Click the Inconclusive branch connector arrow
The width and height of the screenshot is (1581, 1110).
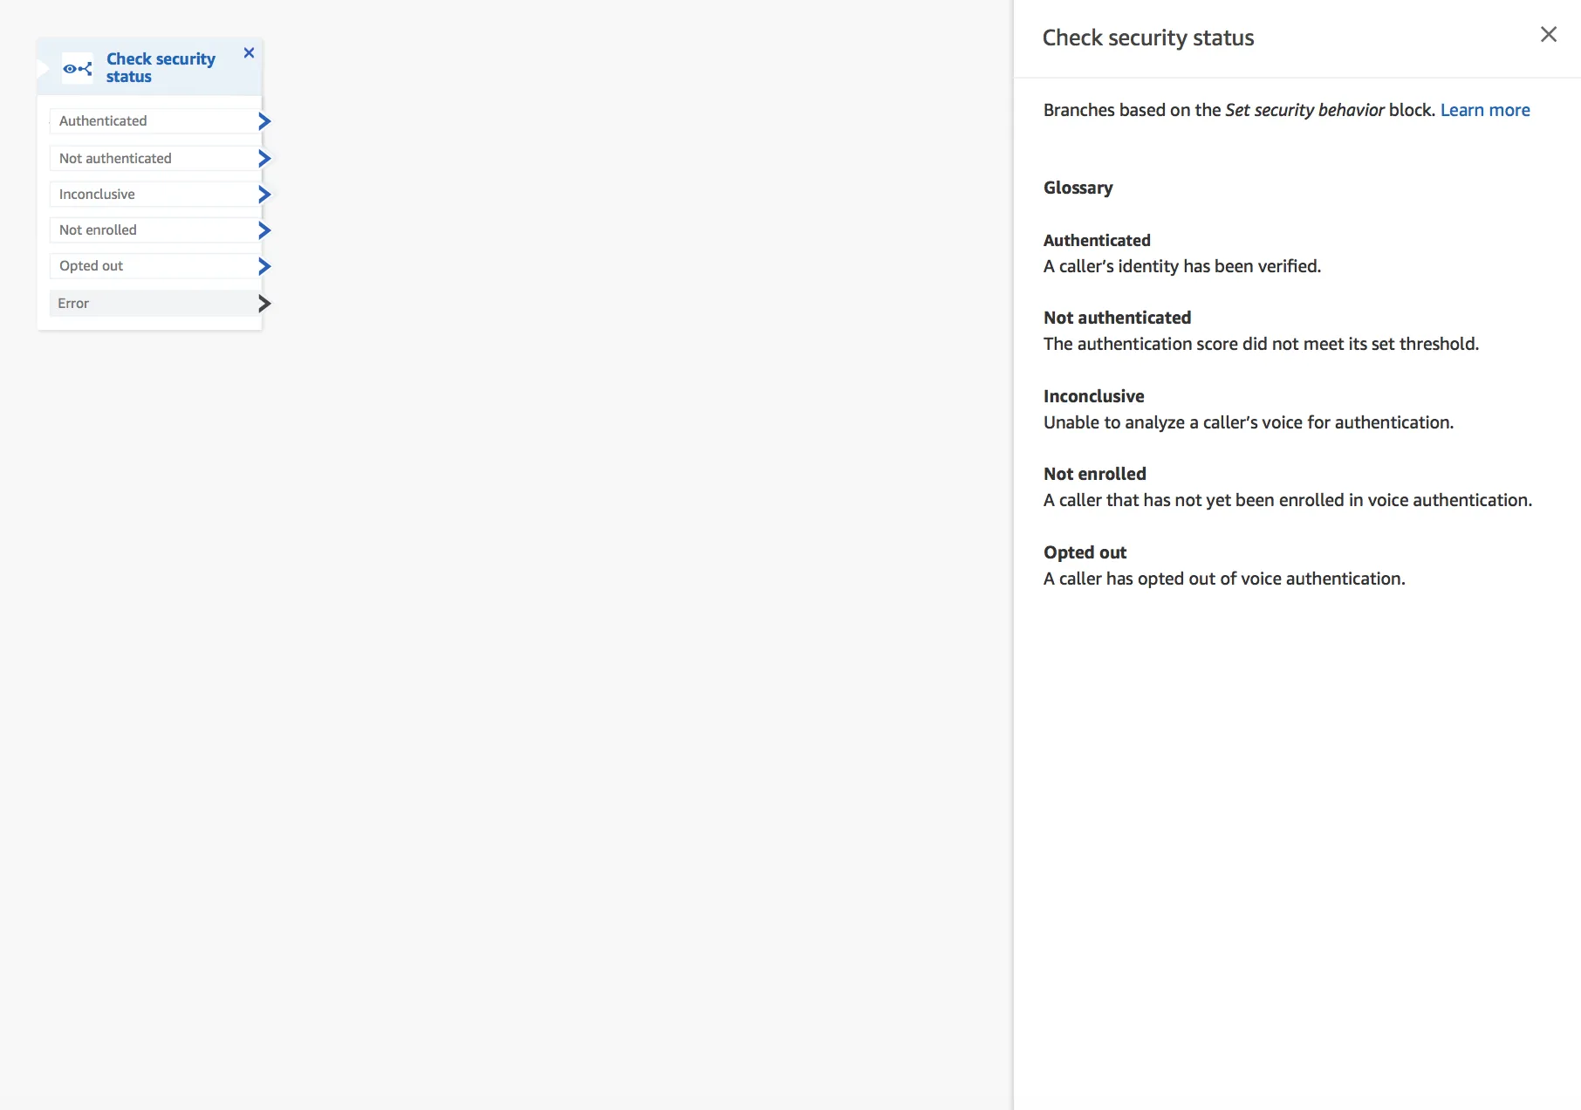(263, 194)
